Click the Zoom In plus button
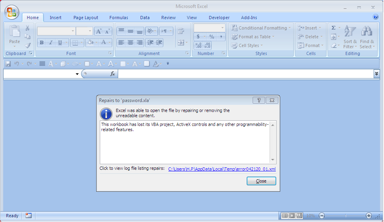The height and width of the screenshot is (222, 384). pyautogui.click(x=368, y=216)
